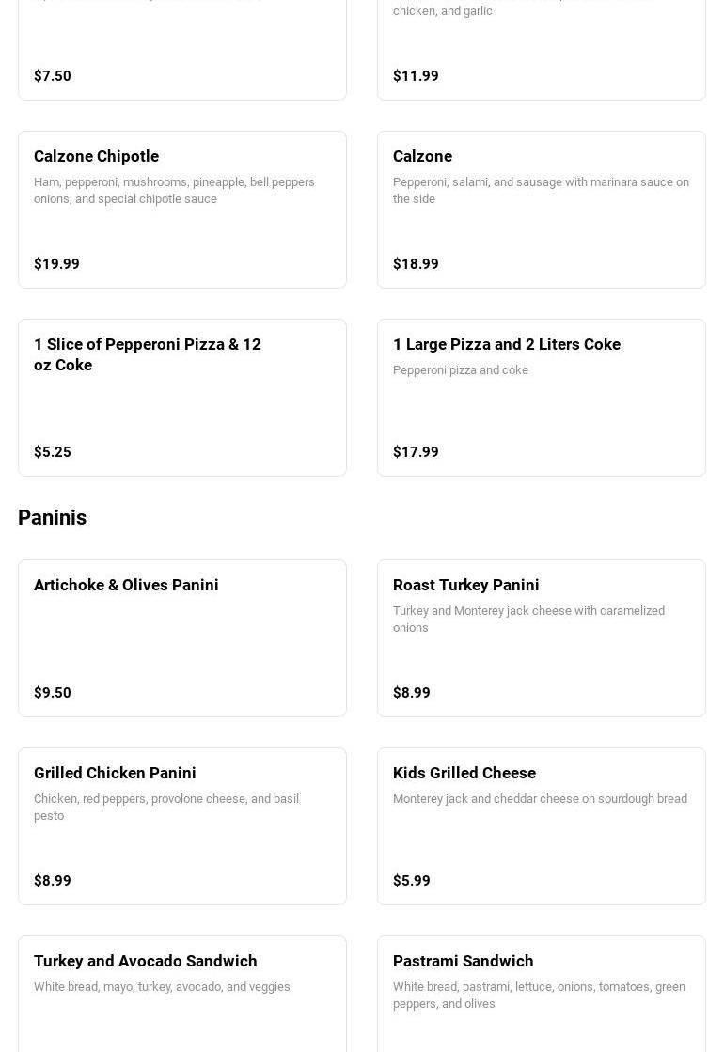
Task: Open 1 Large Pizza and 2 Liters Coke
Action: coord(542,397)
